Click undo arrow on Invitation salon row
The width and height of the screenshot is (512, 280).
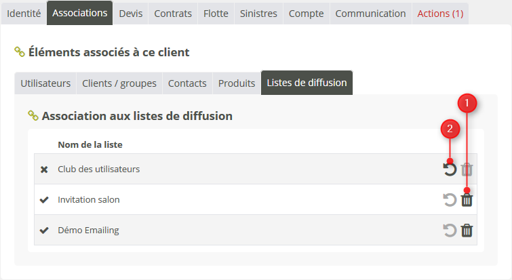click(450, 200)
